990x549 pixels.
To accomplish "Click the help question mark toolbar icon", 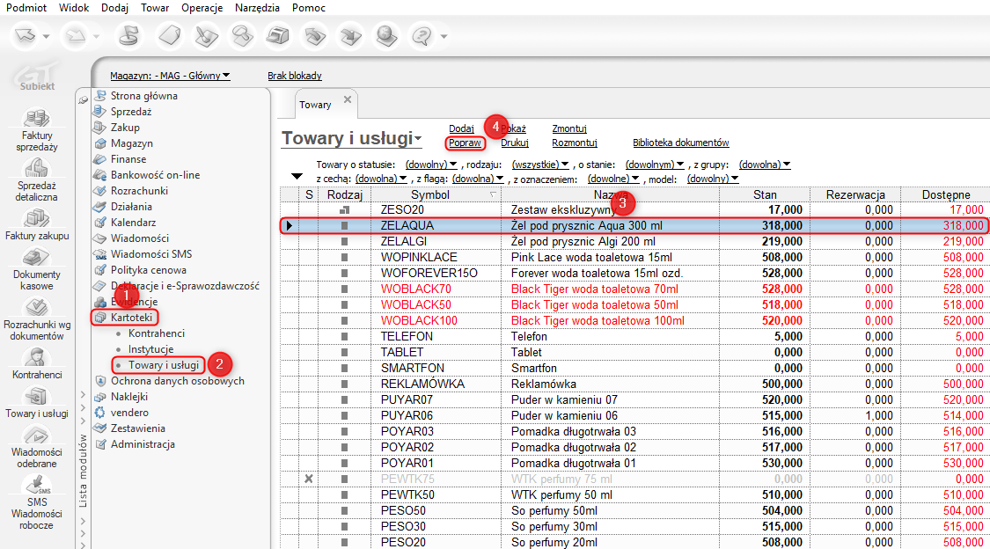I will point(422,36).
